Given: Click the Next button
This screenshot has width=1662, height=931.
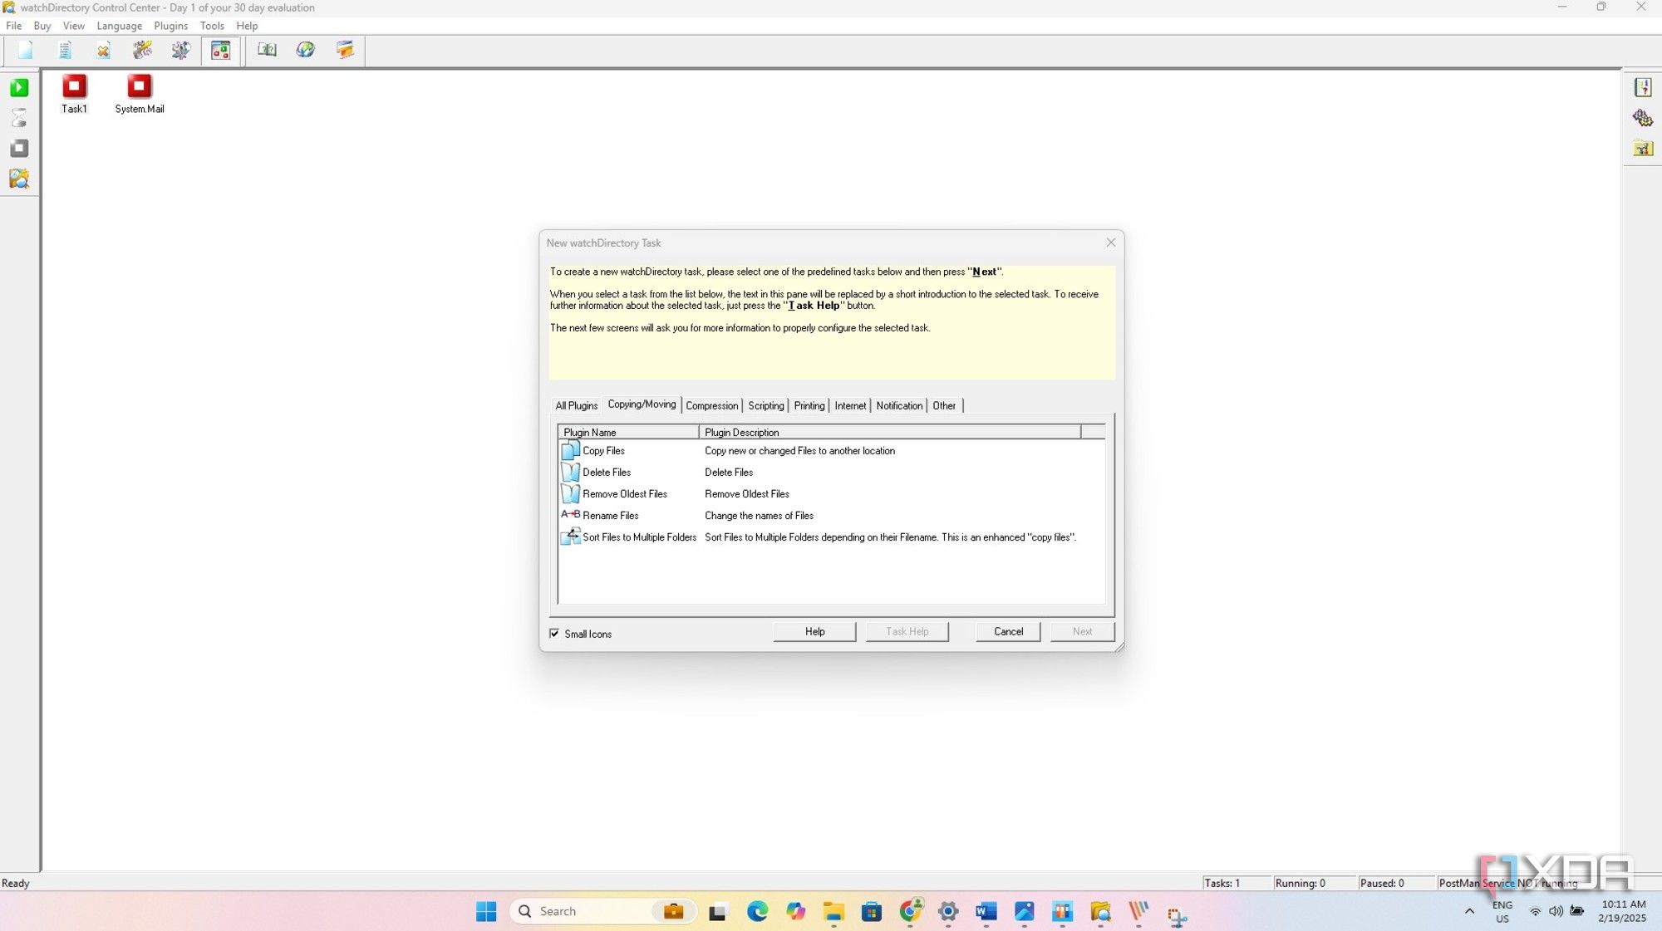Looking at the screenshot, I should click(1082, 632).
